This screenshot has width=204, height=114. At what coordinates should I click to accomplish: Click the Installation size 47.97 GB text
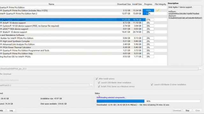pos(51,98)
